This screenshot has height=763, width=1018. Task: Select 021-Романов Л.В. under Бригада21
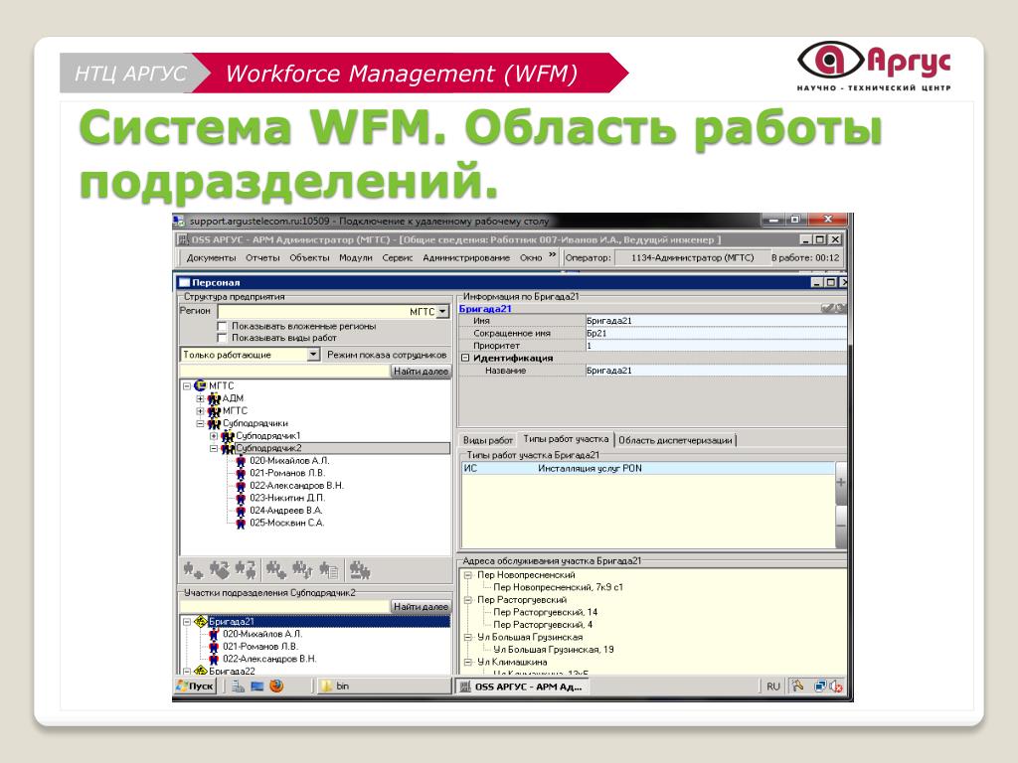260,646
